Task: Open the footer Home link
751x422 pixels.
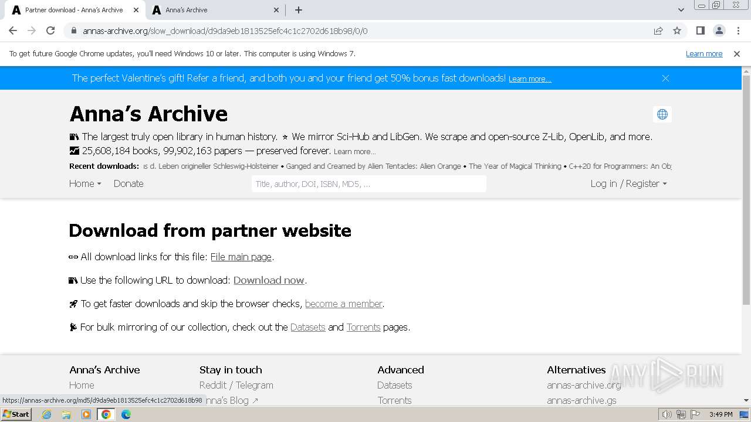Action: 82,385
